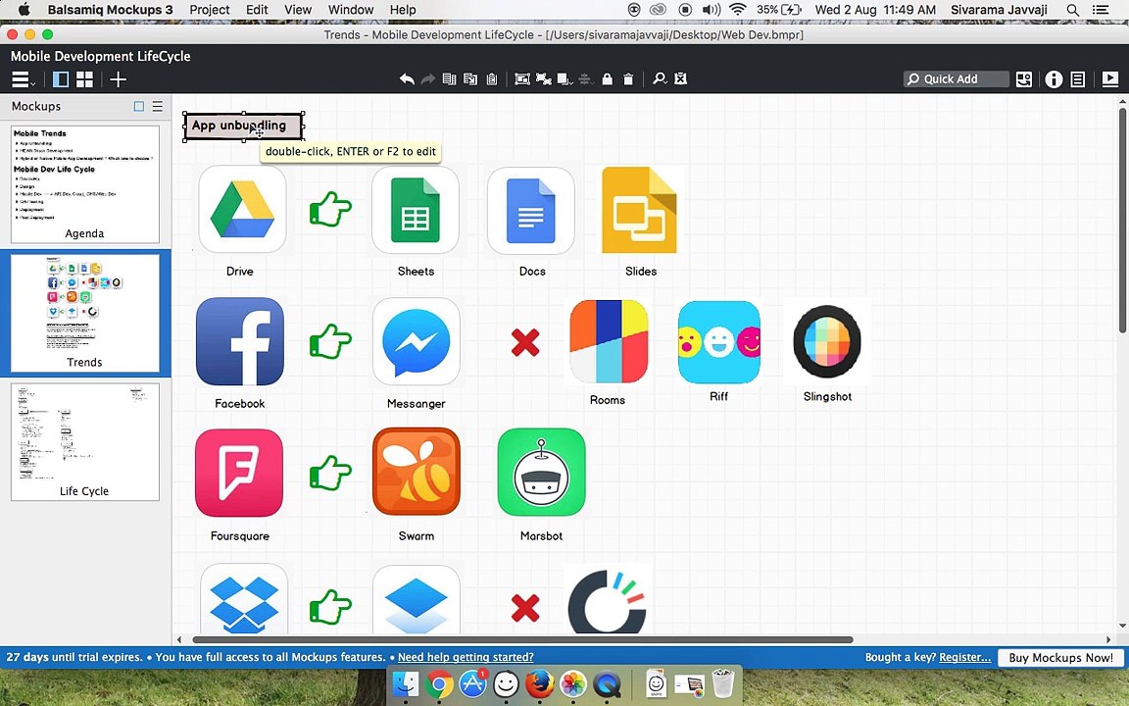
Task: Select the Riff app icon
Action: pyautogui.click(x=718, y=342)
